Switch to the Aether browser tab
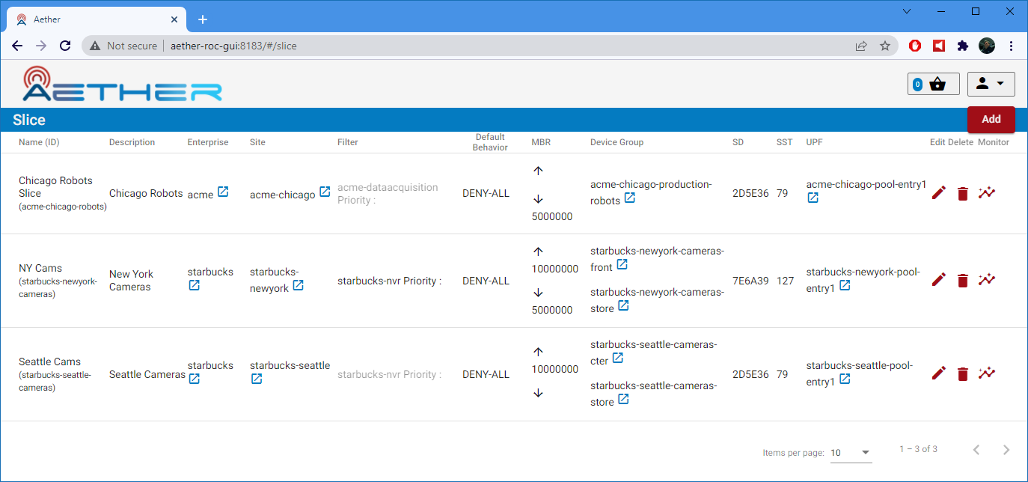 tap(90, 19)
